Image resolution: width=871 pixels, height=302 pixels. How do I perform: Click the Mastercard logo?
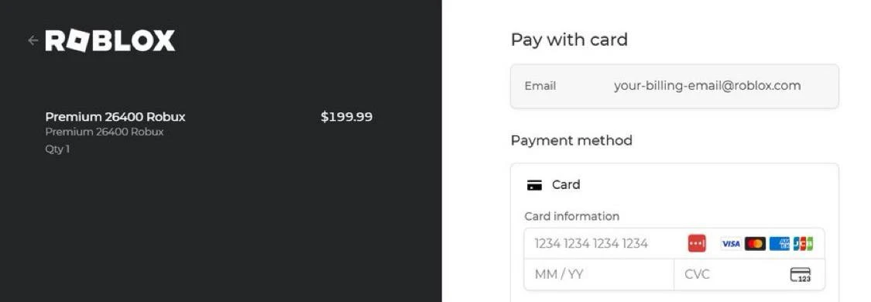(x=755, y=244)
